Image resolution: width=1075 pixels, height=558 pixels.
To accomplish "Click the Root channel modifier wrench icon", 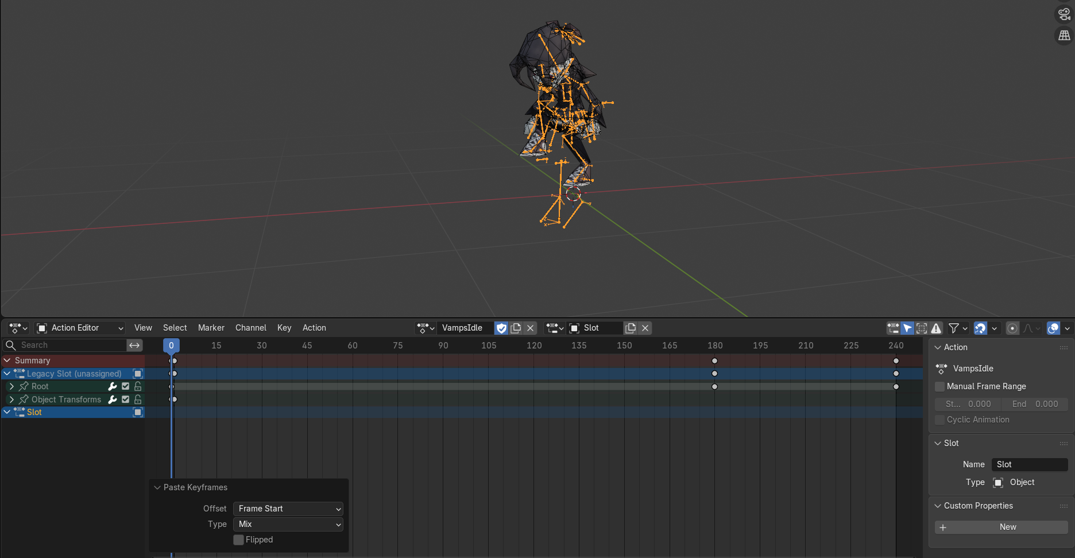I will (113, 387).
